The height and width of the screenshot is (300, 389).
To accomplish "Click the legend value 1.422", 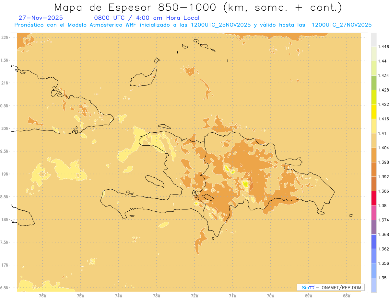I will tap(383, 104).
